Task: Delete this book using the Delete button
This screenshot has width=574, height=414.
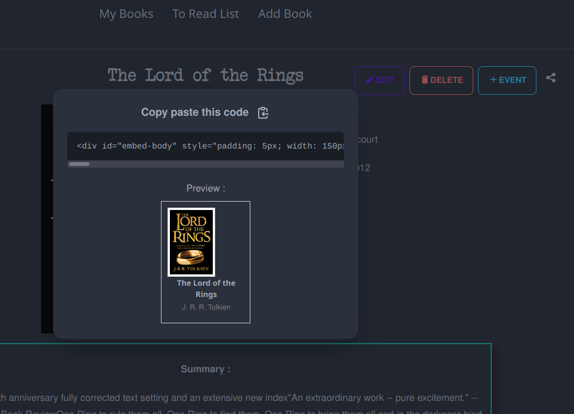Action: [x=441, y=81]
